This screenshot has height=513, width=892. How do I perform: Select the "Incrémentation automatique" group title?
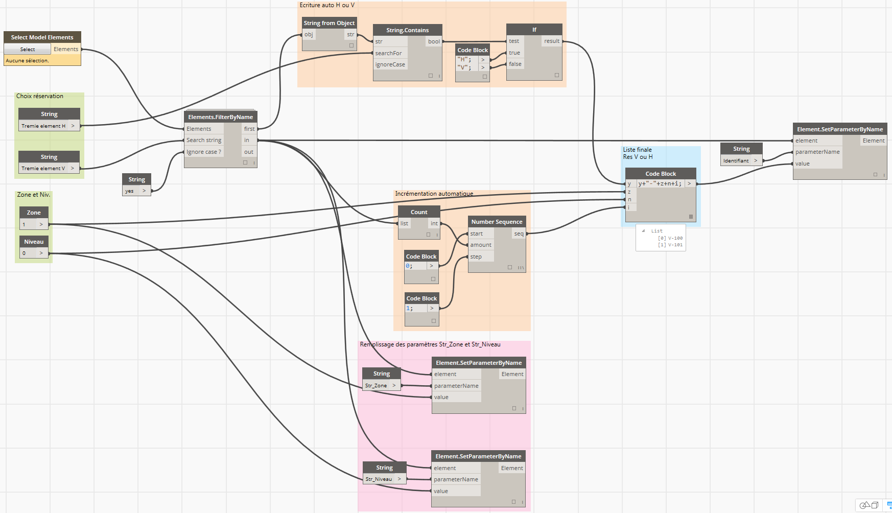pos(434,194)
